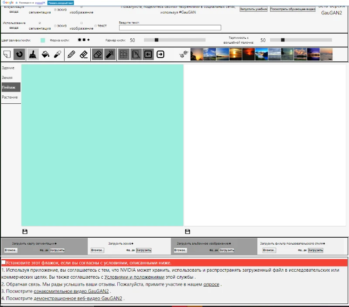Toggle visualization segmentation checkbox
The width and height of the screenshot is (349, 307).
pos(40,7)
